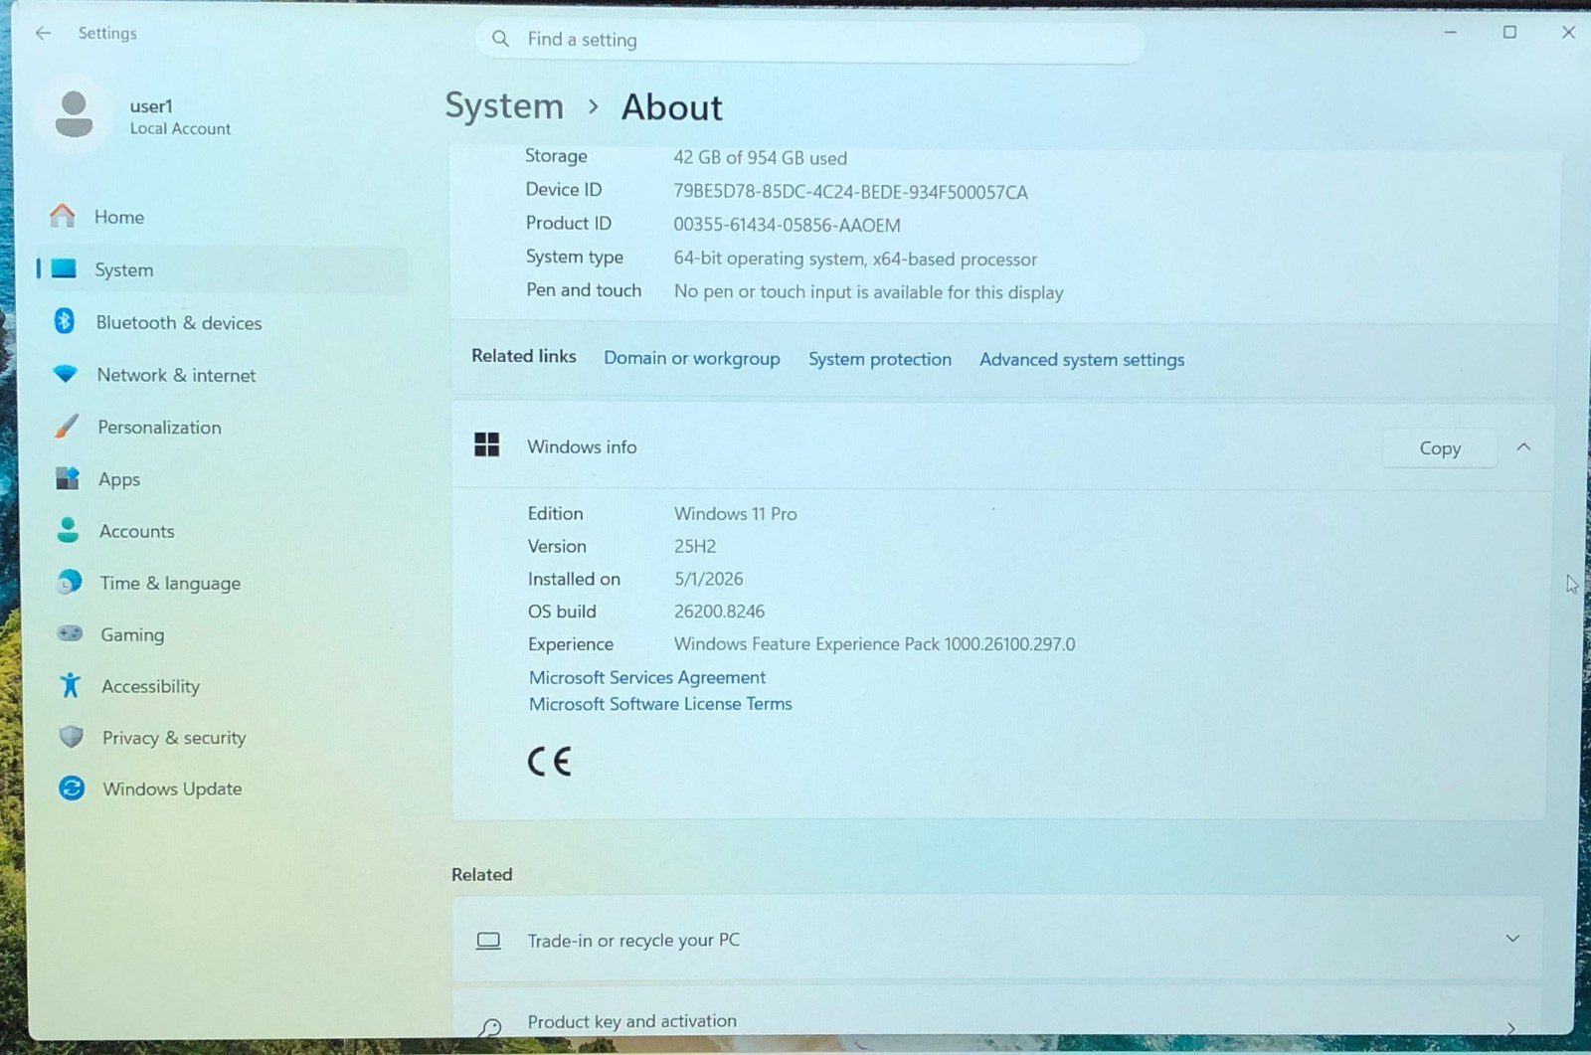Click the key icon for Product key

pyautogui.click(x=489, y=1027)
